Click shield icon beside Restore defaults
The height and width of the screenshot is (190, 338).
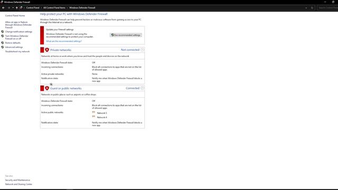click(3, 43)
